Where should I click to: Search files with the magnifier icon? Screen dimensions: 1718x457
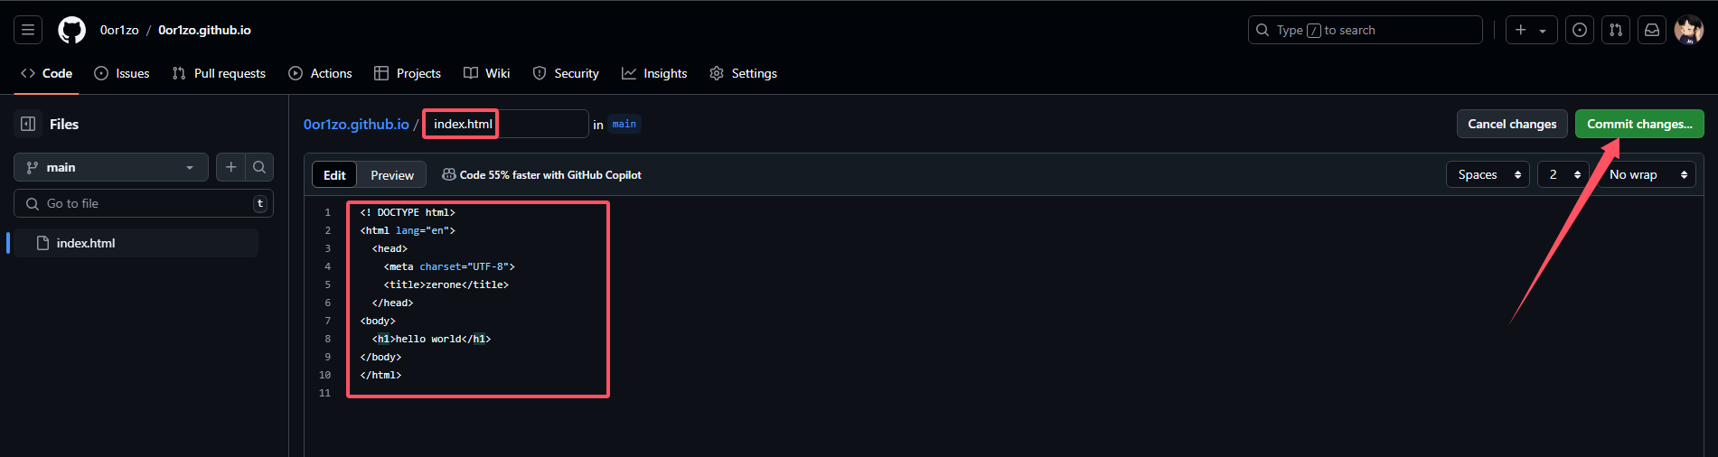259,167
